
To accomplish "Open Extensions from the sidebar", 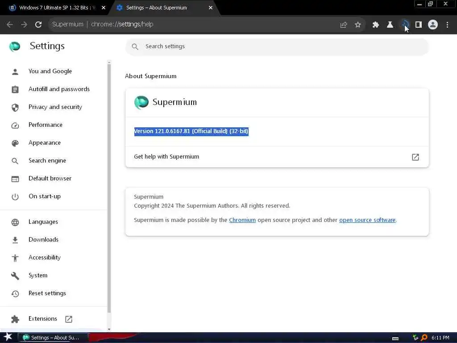I will click(x=43, y=319).
